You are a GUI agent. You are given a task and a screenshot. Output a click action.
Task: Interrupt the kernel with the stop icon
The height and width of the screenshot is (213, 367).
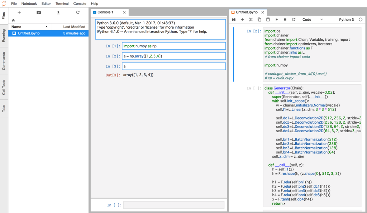(285, 19)
